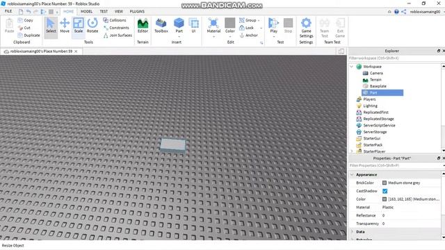Open Game Settings
Viewport: 445px width, 250px height.
coord(306,28)
